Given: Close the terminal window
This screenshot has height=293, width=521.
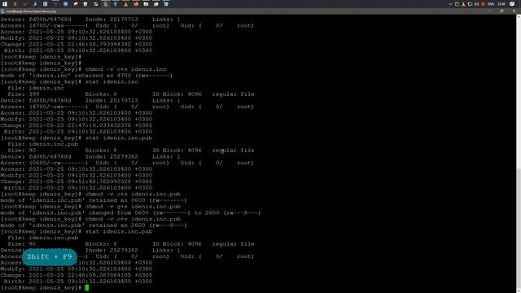Looking at the screenshot, I should [514, 11].
